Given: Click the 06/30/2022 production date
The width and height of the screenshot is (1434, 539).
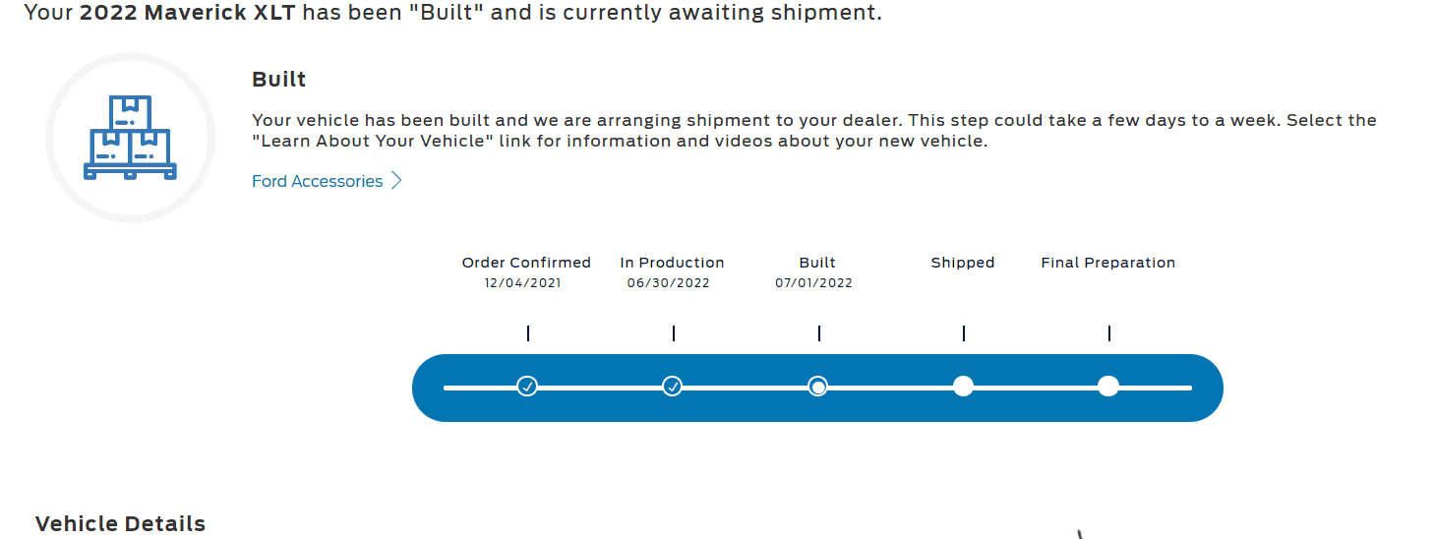Looking at the screenshot, I should (669, 283).
